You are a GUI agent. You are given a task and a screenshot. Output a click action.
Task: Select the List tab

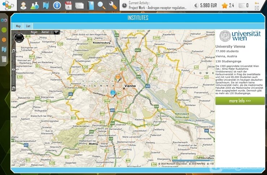(x=28, y=26)
